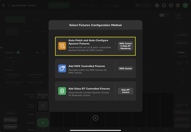Open the help question-mark icon
The width and height of the screenshot is (191, 132).
157,5
